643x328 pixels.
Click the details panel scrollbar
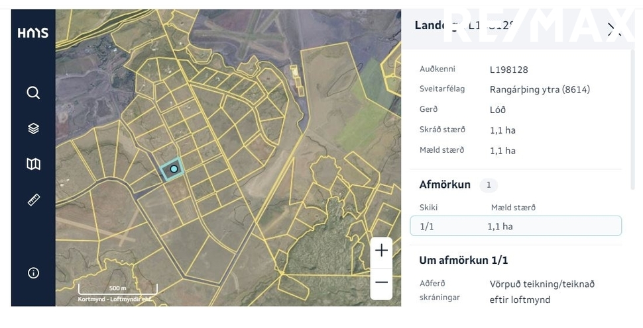[632, 120]
